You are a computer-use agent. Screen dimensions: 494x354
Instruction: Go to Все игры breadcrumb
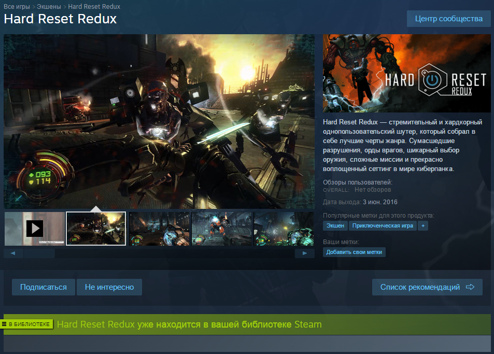click(17, 6)
